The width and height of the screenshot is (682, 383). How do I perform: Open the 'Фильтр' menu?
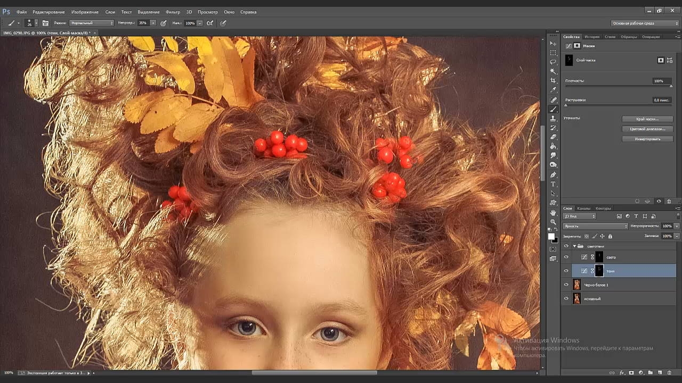click(x=173, y=12)
